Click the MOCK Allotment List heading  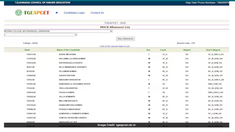pos(115,27)
